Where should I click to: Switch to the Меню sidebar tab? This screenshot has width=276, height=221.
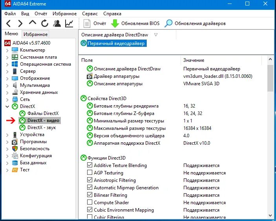(x=11, y=34)
